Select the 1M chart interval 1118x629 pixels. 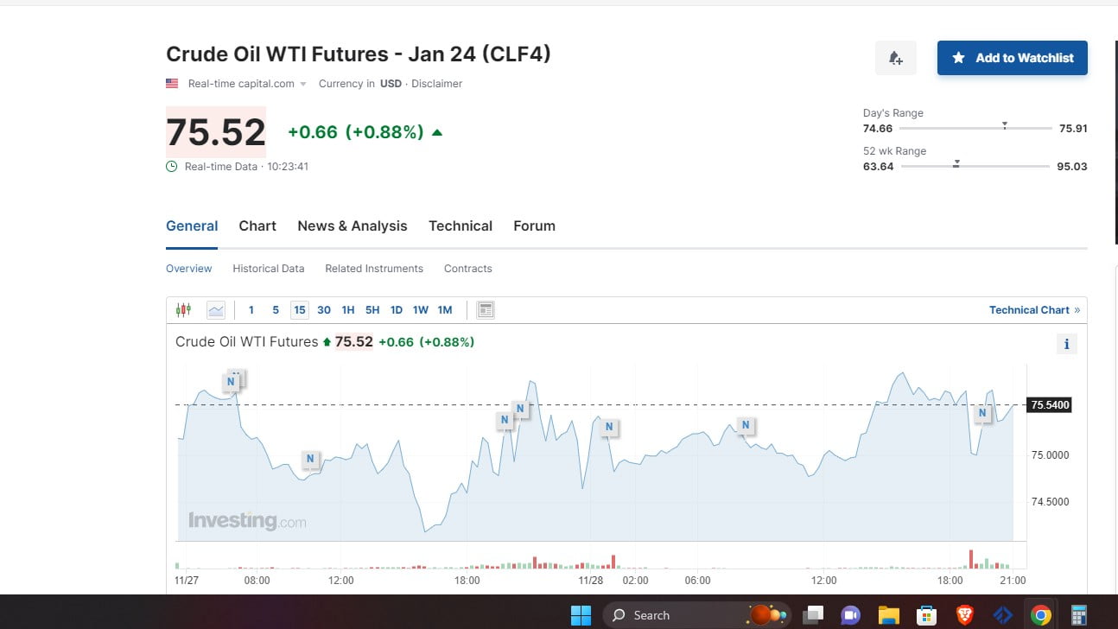pyautogui.click(x=445, y=309)
